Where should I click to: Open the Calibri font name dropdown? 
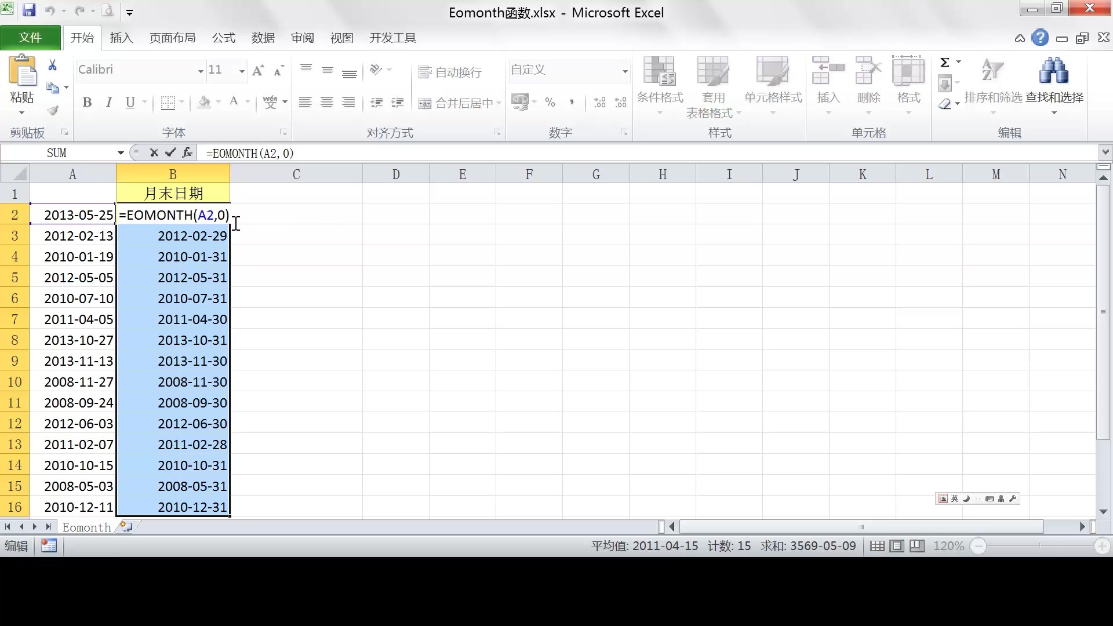[201, 71]
